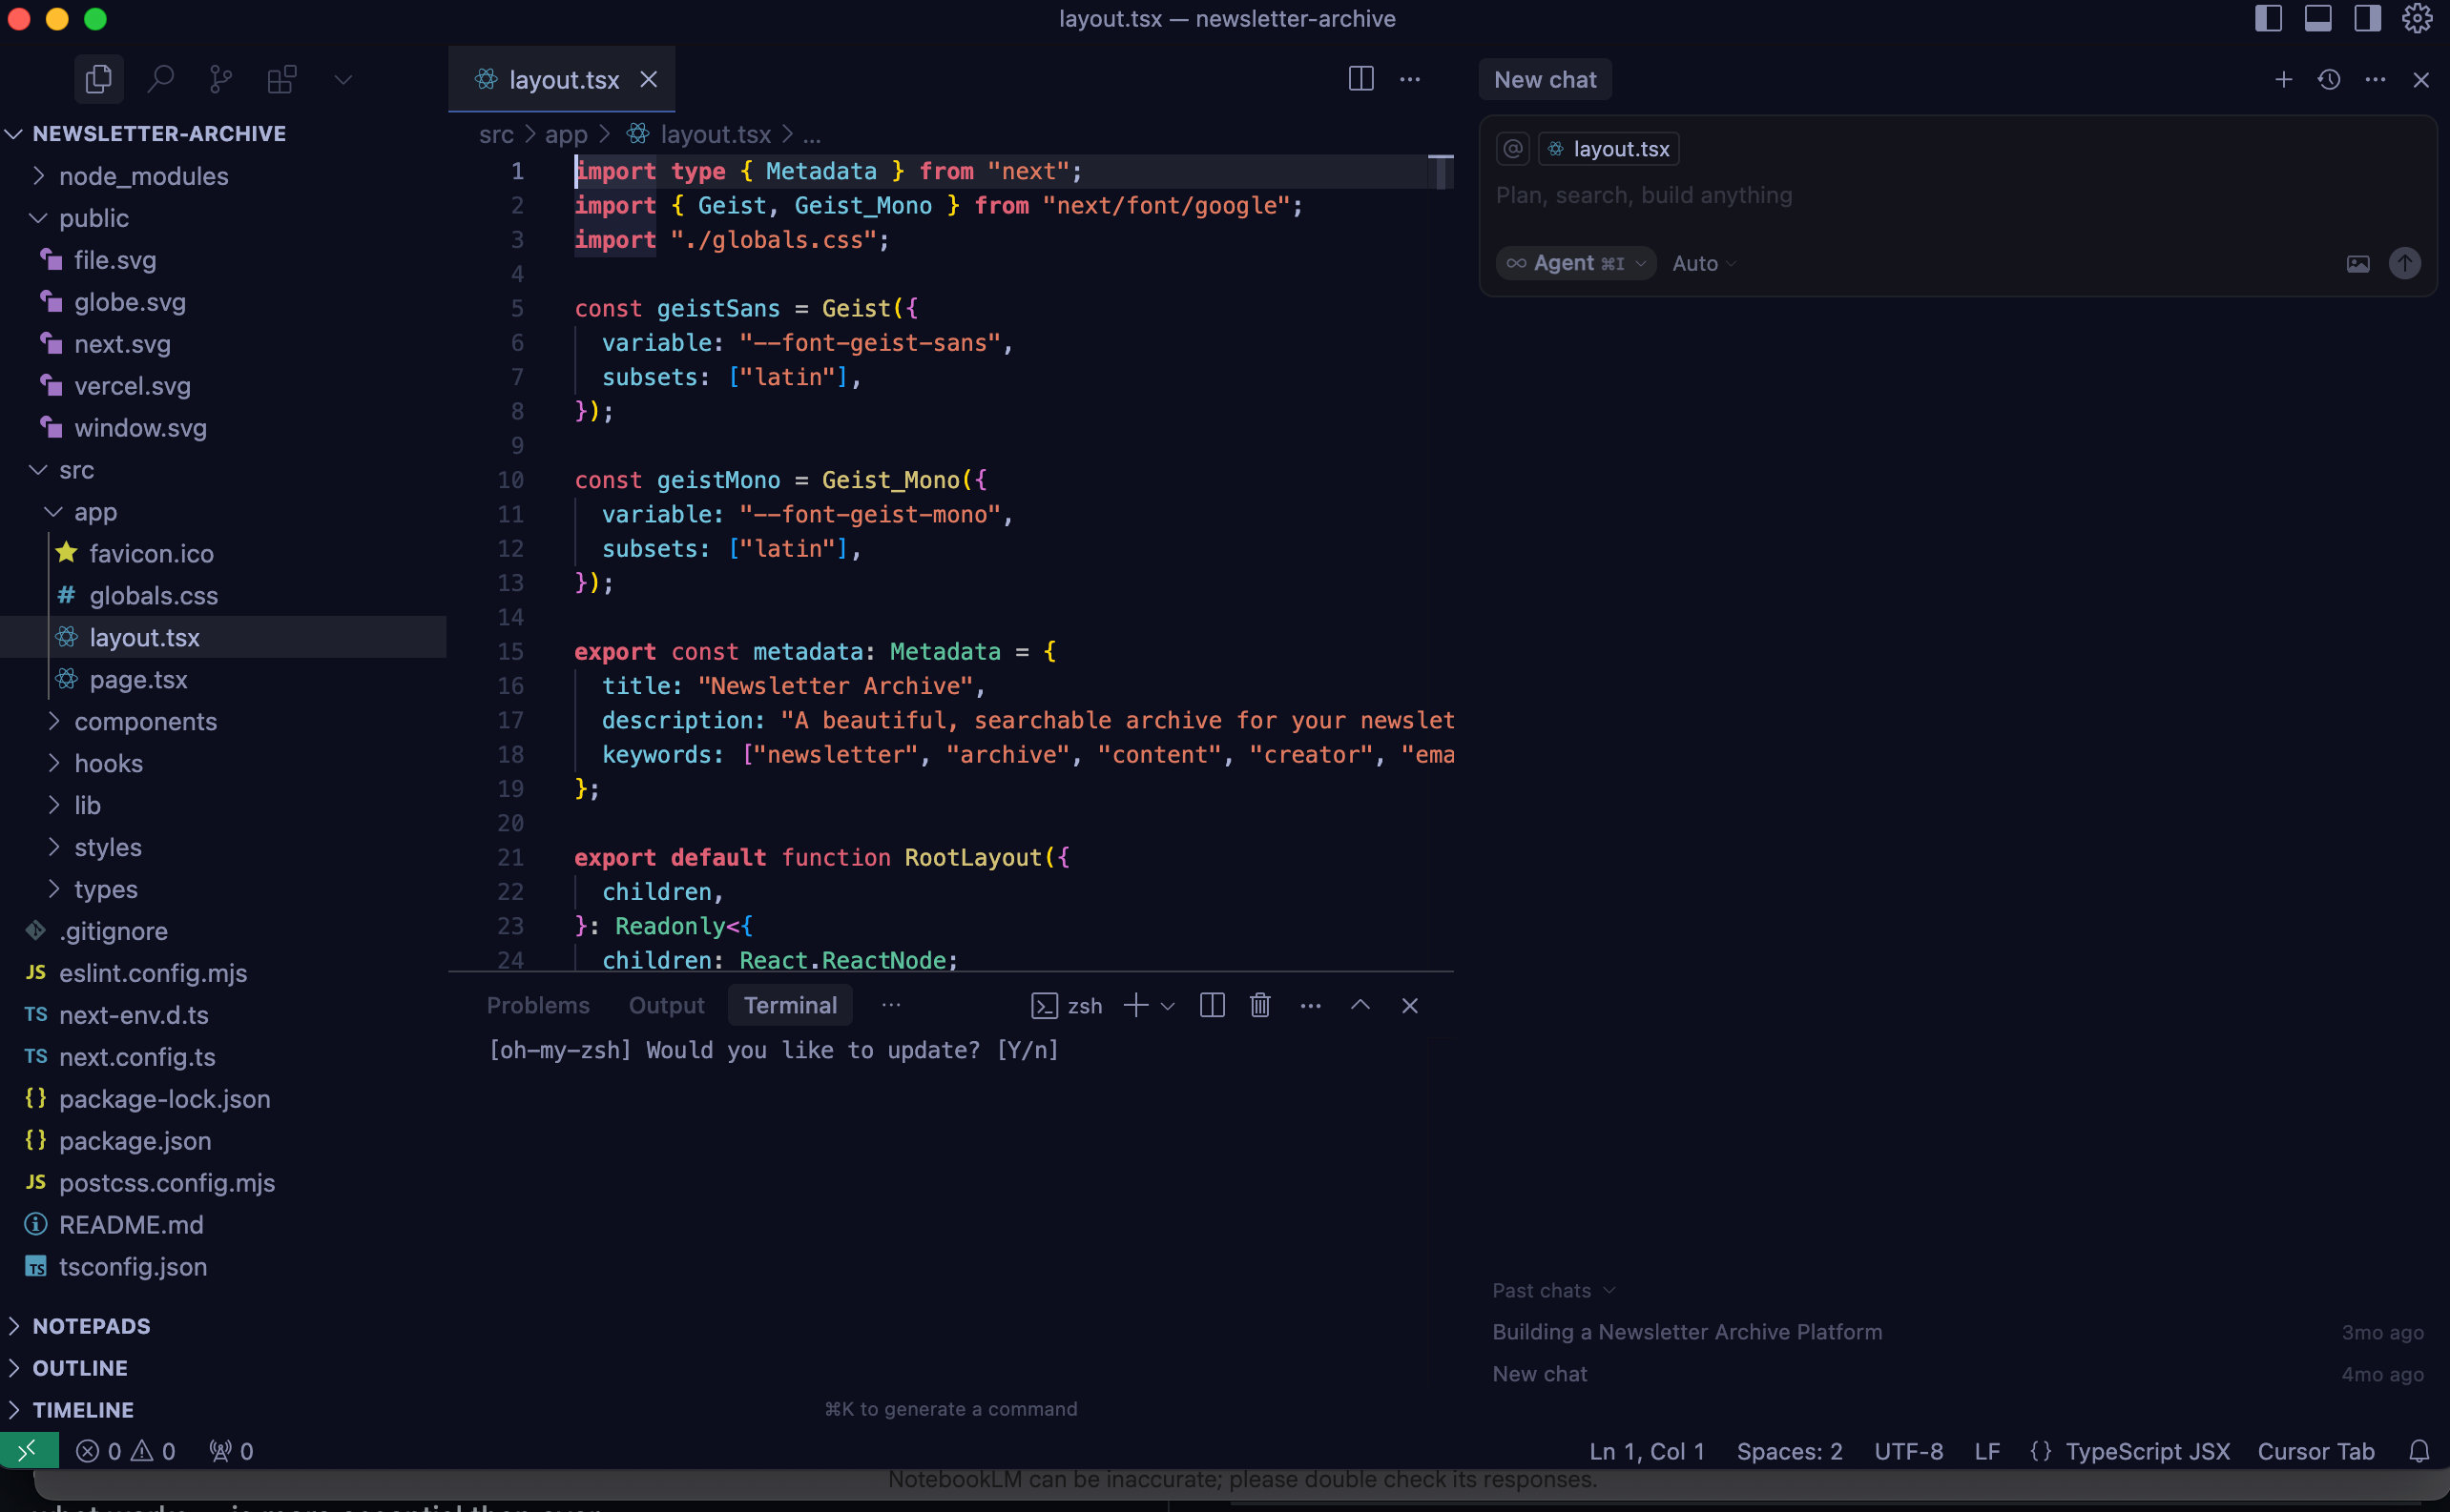Image resolution: width=2450 pixels, height=1512 pixels.
Task: Open the Extensions view icon
Action: pyautogui.click(x=282, y=79)
